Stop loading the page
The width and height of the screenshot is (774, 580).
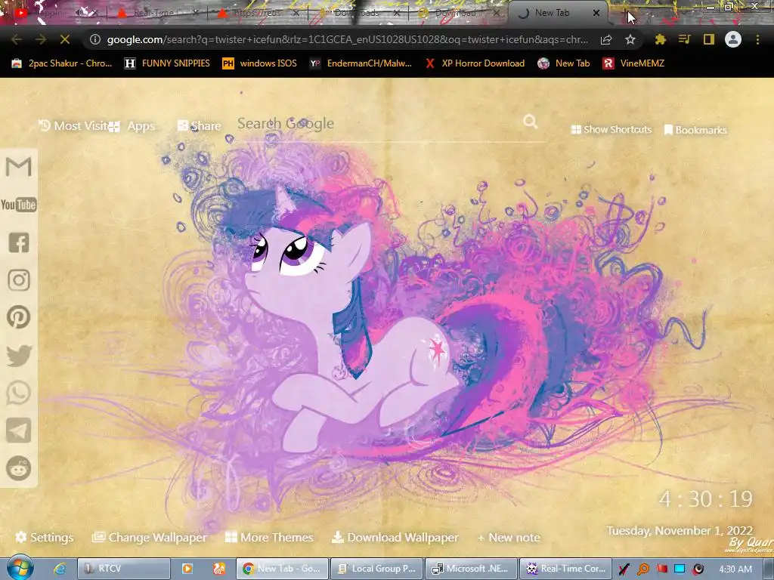tap(65, 39)
